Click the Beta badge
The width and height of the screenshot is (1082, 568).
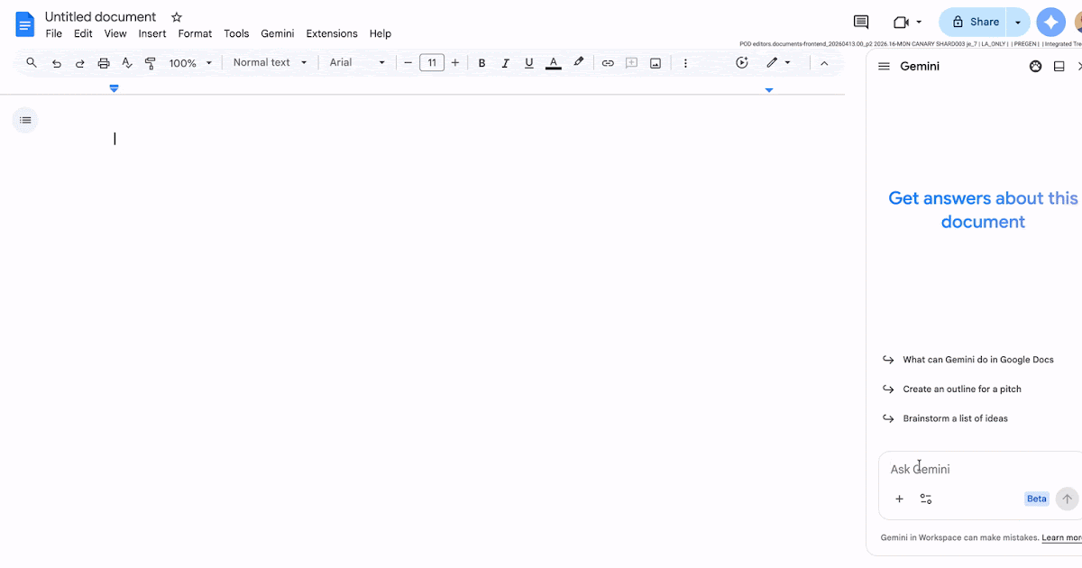pyautogui.click(x=1037, y=499)
